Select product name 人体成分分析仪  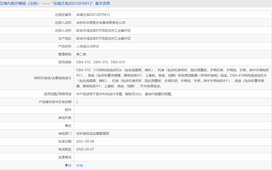click(88, 46)
